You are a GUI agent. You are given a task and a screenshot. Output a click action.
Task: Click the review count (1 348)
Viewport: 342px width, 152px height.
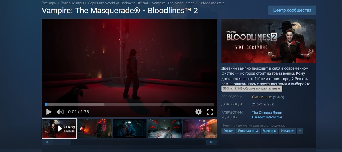click(x=278, y=97)
